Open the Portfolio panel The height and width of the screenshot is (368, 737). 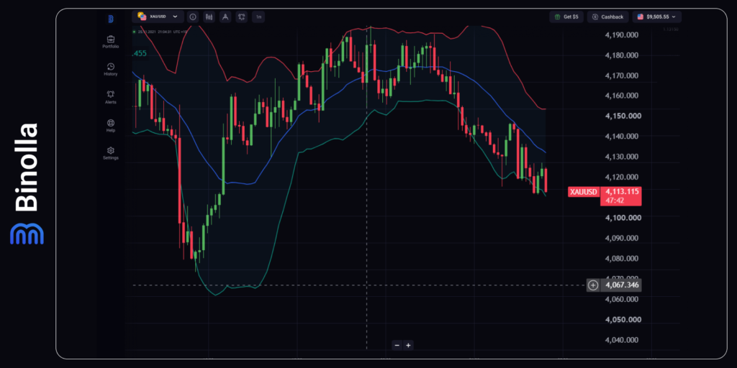(x=110, y=42)
